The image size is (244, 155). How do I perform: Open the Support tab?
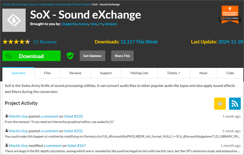(x=106, y=73)
